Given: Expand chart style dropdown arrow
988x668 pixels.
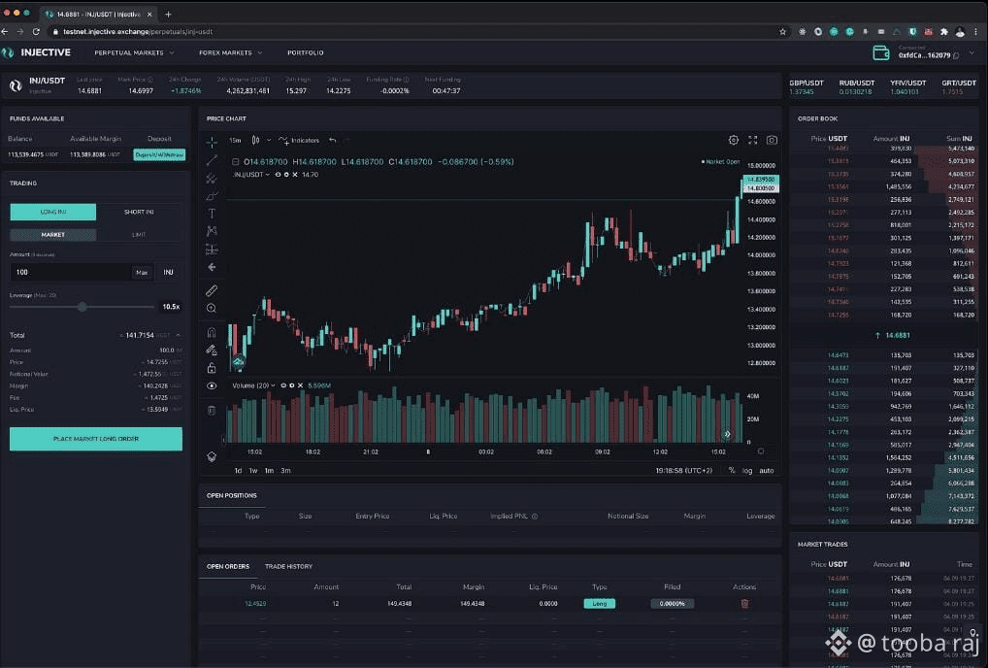Looking at the screenshot, I should tap(269, 140).
